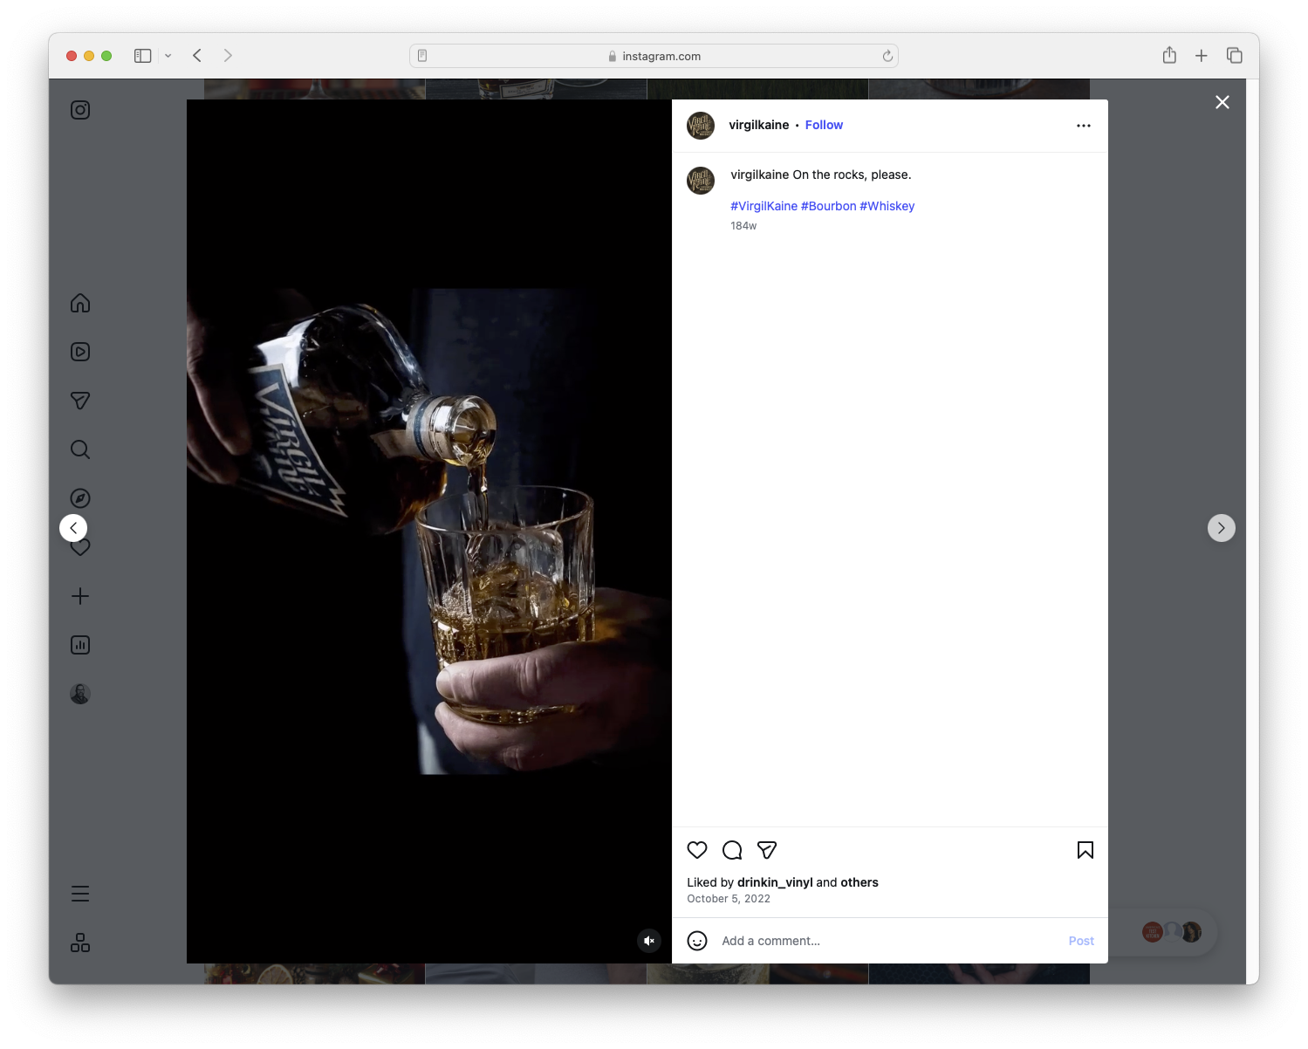Open the Explore compass icon
1308x1049 pixels.
pyautogui.click(x=79, y=497)
